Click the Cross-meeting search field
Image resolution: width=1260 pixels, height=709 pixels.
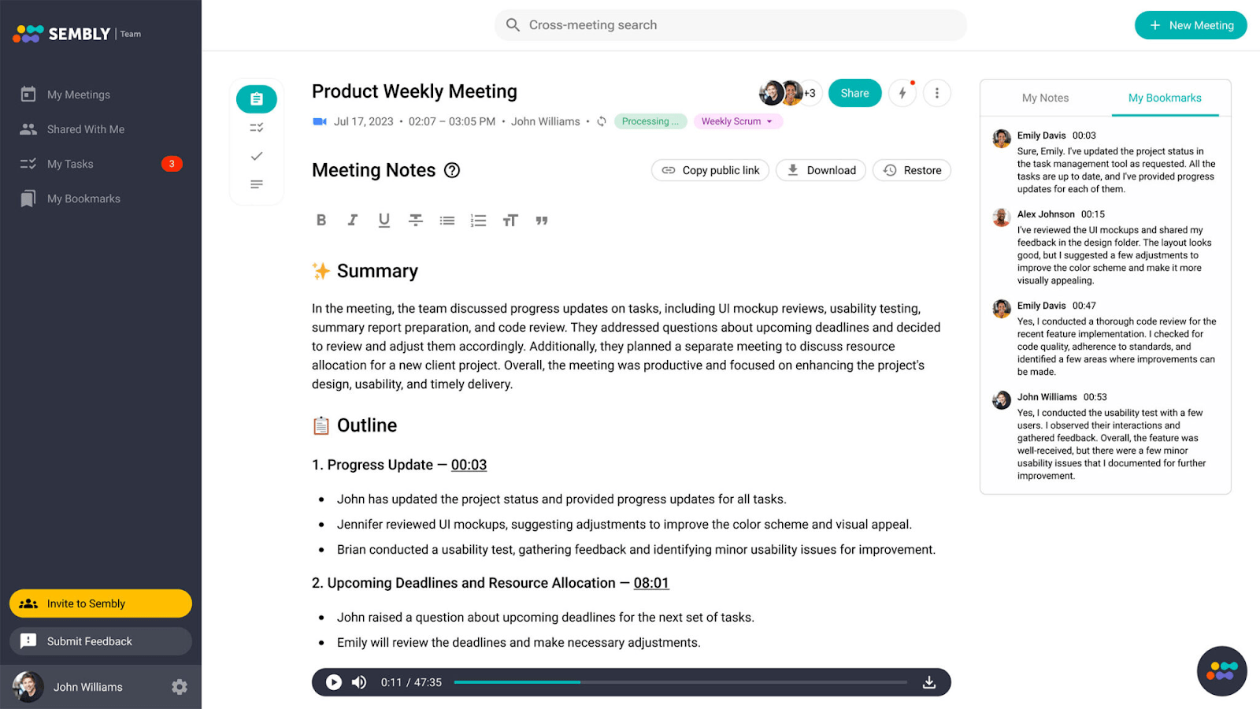point(730,24)
